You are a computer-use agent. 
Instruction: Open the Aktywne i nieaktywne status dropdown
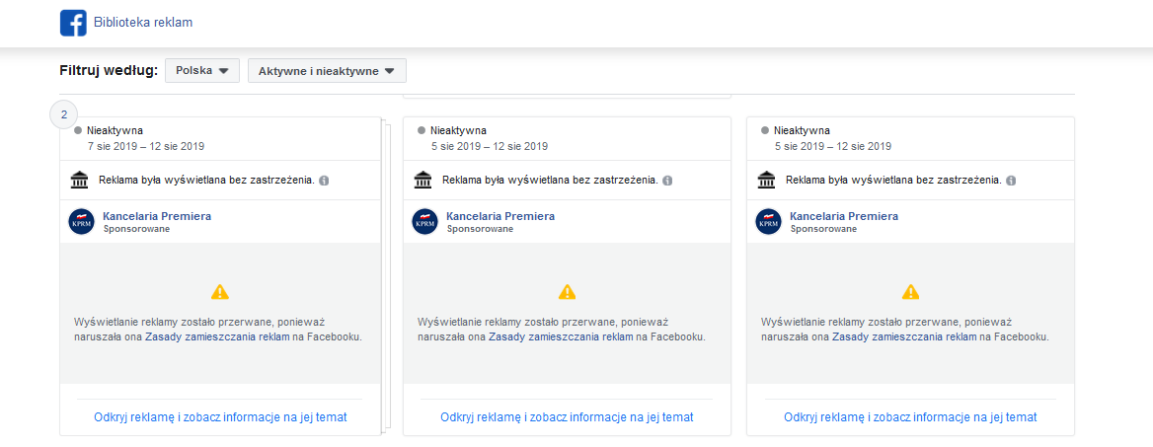pos(327,71)
